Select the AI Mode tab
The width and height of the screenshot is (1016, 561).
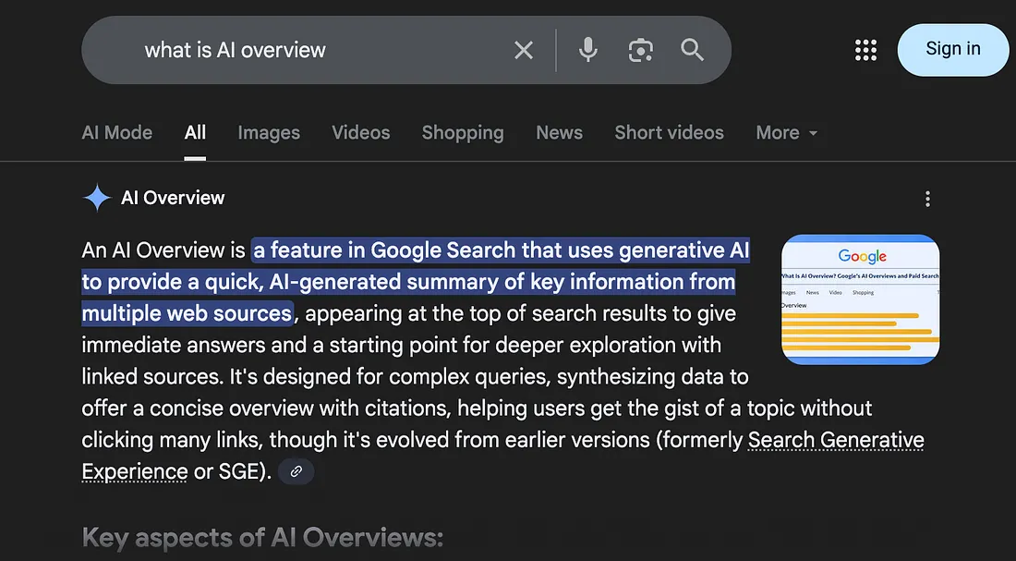116,132
